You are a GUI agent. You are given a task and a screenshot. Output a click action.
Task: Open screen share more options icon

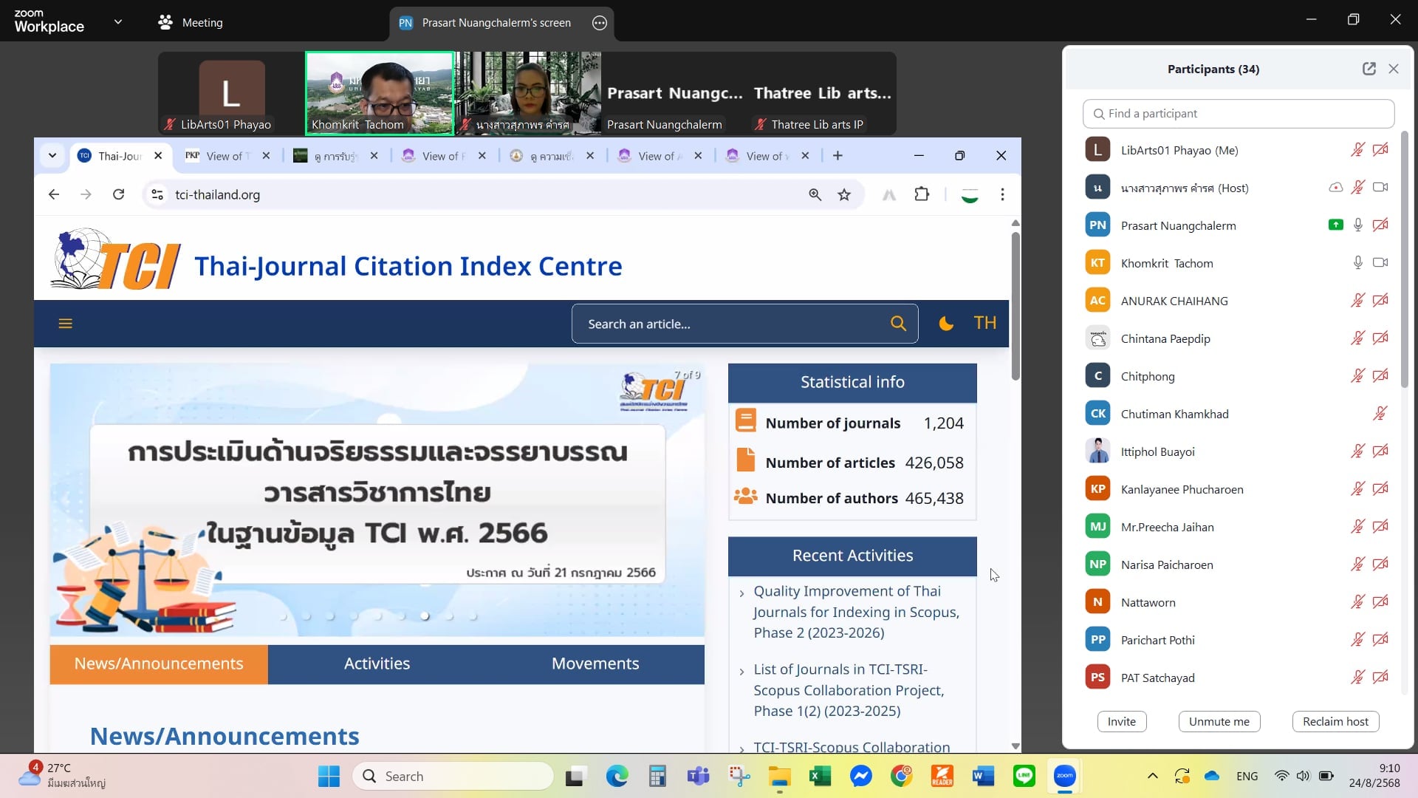coord(600,23)
